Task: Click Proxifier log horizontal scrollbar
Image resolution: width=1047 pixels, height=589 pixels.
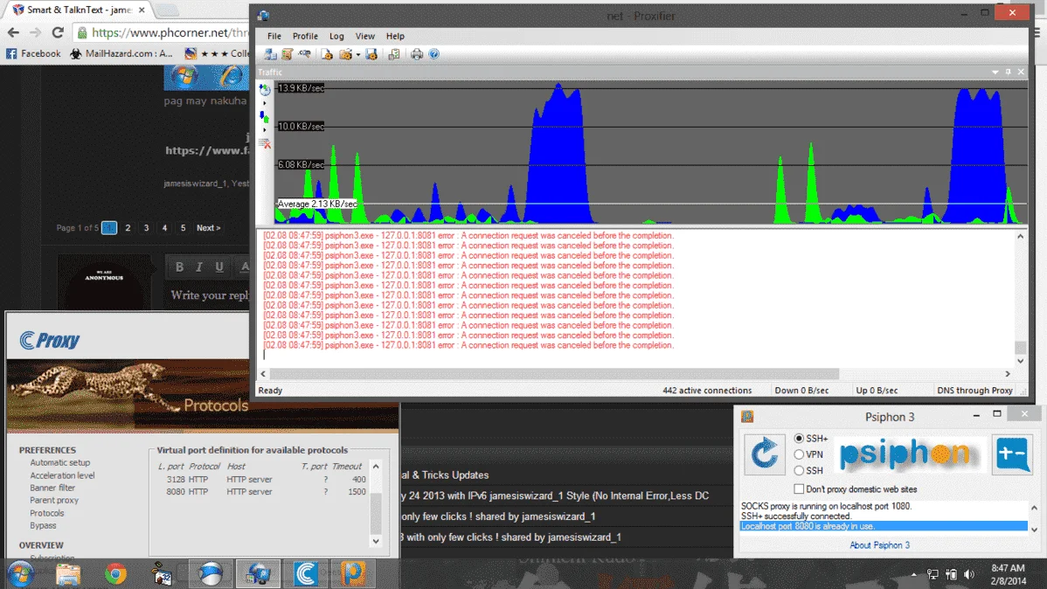Action: click(x=554, y=374)
